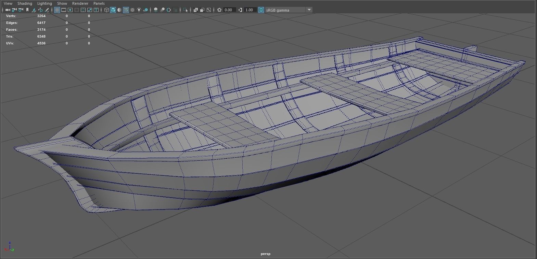Click the Shadows icon
Screen dimensions: 537x259
click(x=145, y=10)
